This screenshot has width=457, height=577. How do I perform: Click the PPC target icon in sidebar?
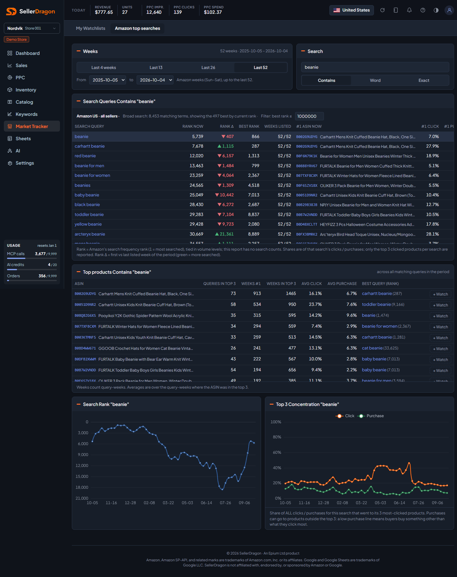click(x=10, y=78)
